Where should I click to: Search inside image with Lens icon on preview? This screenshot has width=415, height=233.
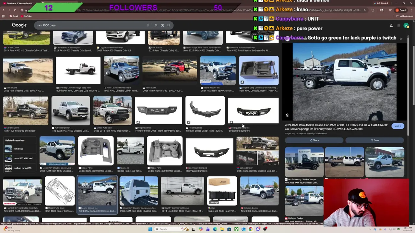pos(288,115)
